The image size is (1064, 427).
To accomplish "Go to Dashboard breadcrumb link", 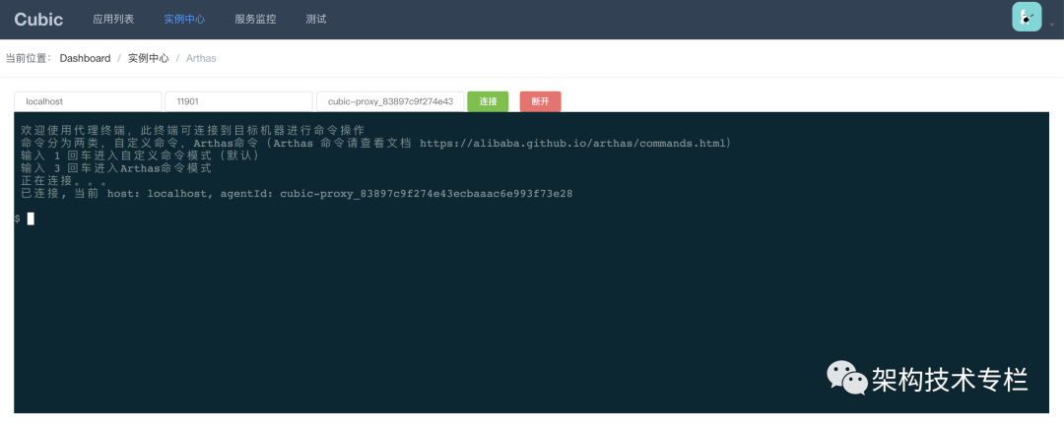I will pyautogui.click(x=85, y=58).
